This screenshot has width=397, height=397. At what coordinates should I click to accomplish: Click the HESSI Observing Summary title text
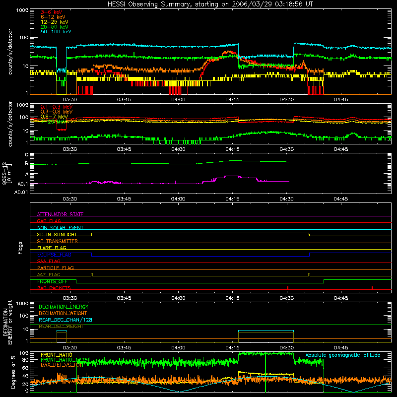[210, 4]
